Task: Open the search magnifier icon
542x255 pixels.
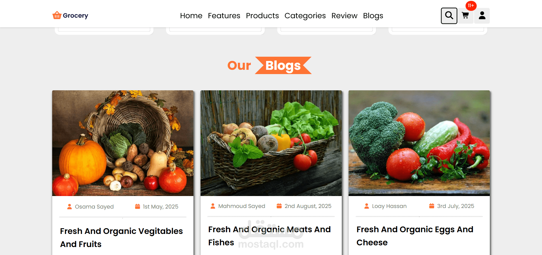Action: [449, 16]
